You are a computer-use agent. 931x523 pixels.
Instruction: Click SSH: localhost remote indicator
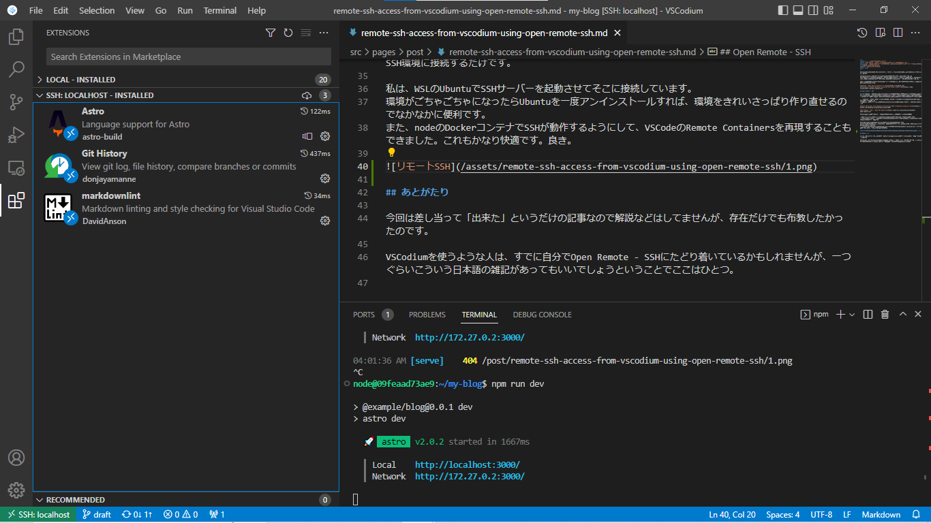click(39, 515)
